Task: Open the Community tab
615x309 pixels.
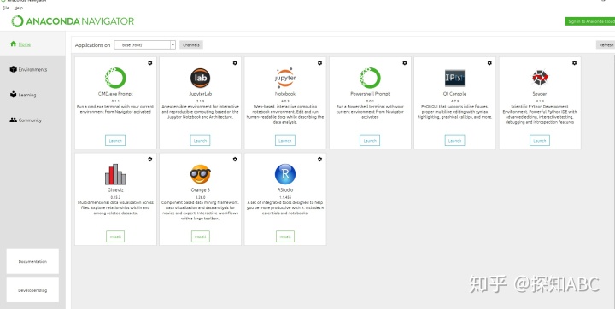Action: pyautogui.click(x=32, y=120)
